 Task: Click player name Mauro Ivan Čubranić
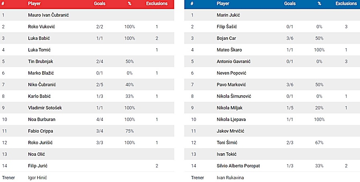click(x=48, y=15)
